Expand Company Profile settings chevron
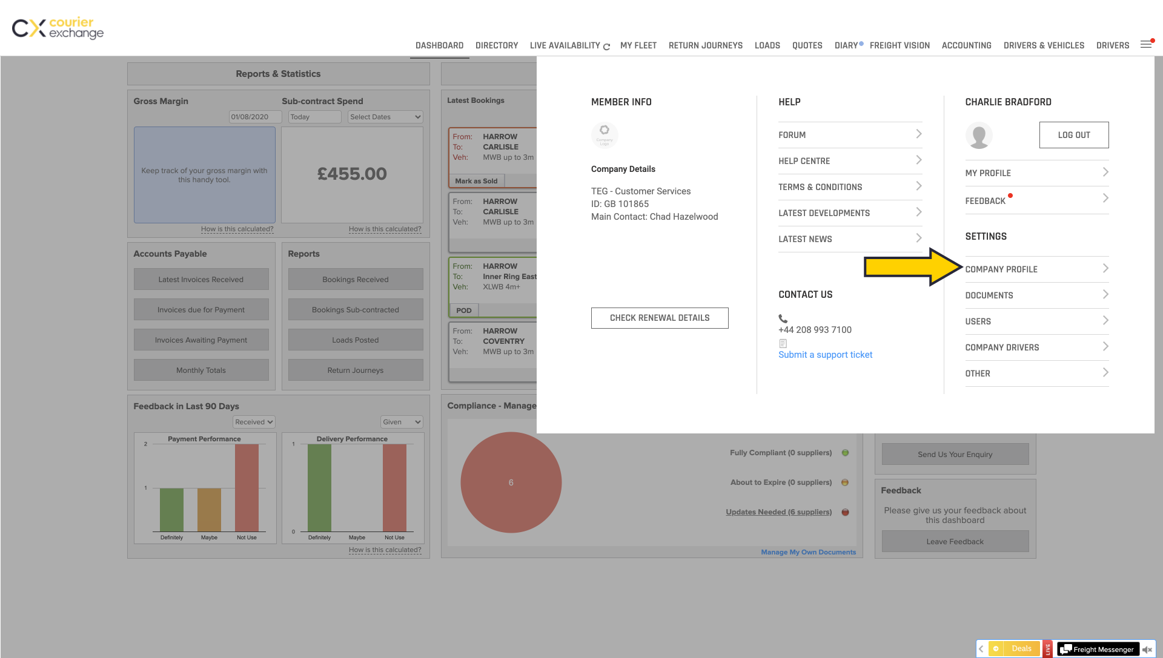 1105,268
